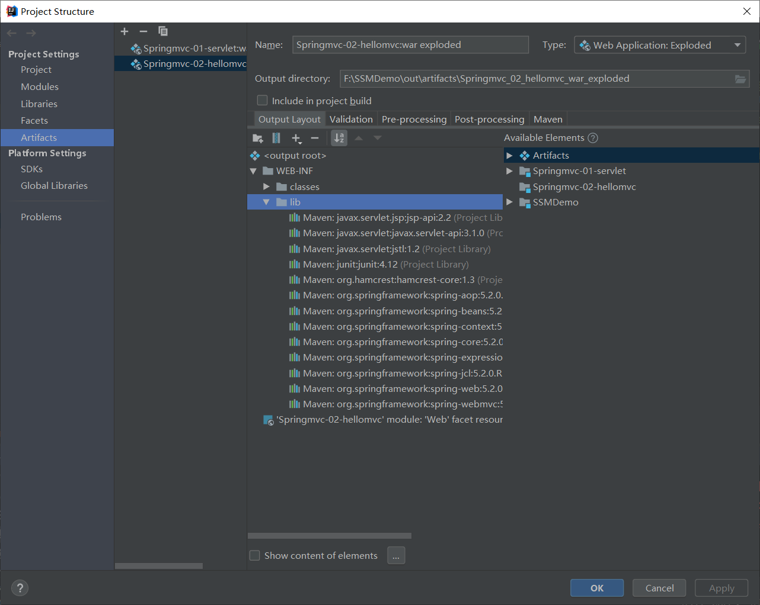Image resolution: width=760 pixels, height=605 pixels.
Task: Go forward with the right arrow
Action: (x=31, y=33)
